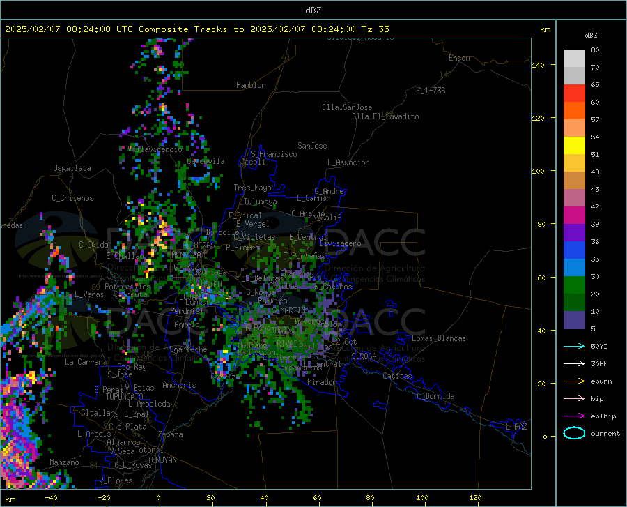Click the -40 km horizontal axis tick
This screenshot has width=627, height=507.
click(x=54, y=504)
